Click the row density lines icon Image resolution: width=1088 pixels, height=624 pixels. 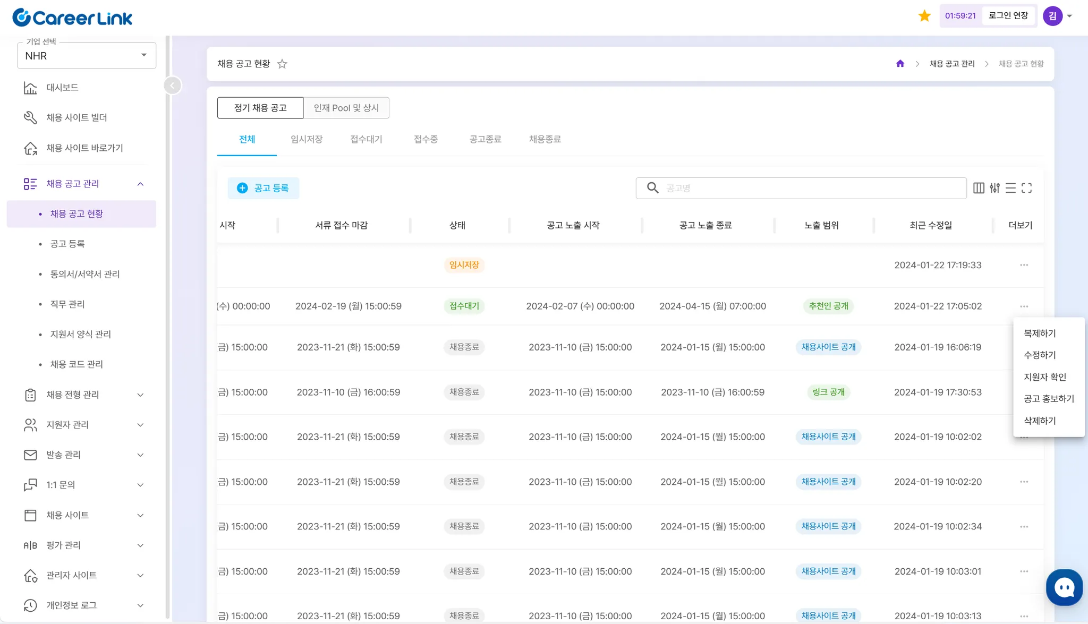coord(1010,188)
